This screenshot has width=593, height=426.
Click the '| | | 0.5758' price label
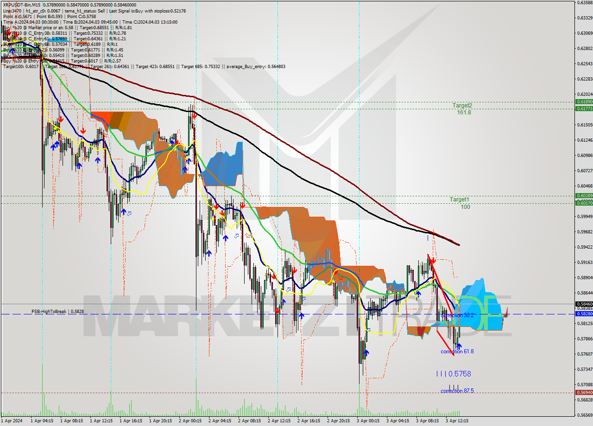point(454,374)
